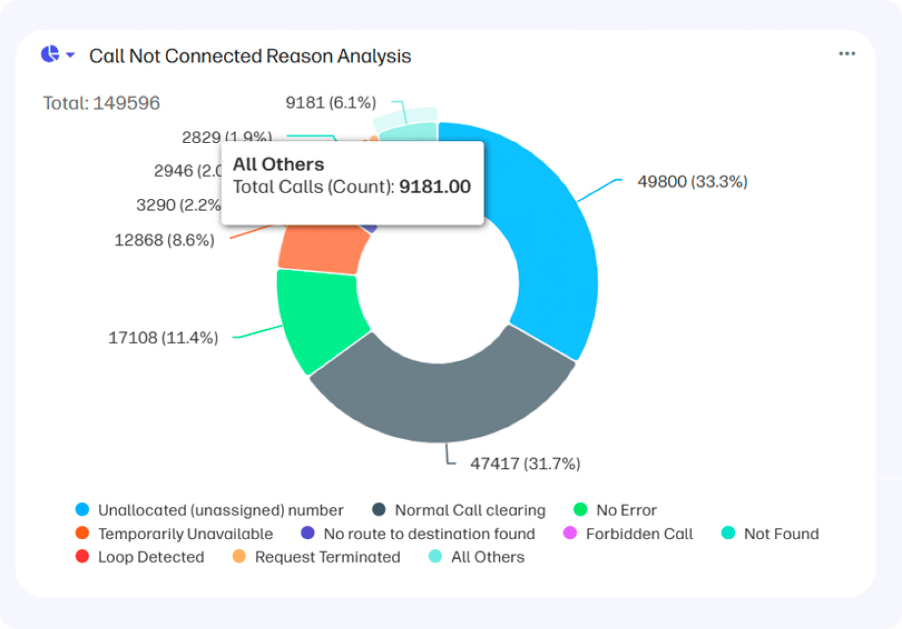Select the magenta Forbidden Call legend dot
The image size is (902, 629).
coord(570,534)
